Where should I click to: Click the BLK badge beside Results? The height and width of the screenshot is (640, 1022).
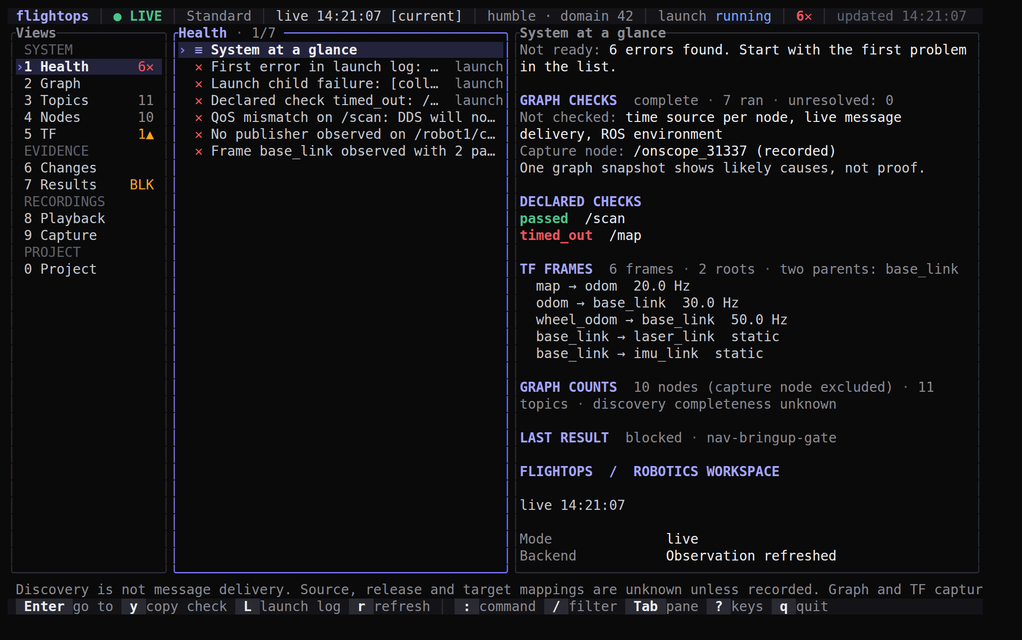coord(142,185)
